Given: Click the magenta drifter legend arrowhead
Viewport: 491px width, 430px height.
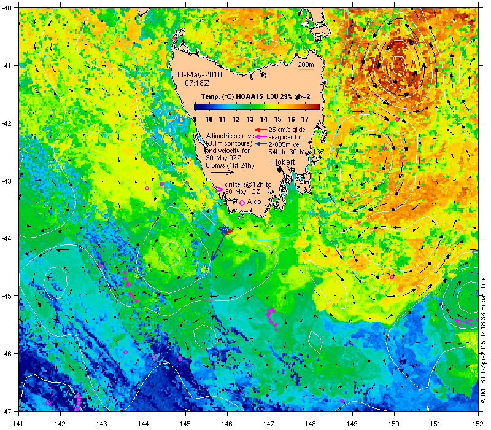Looking at the screenshot, I should point(220,189).
